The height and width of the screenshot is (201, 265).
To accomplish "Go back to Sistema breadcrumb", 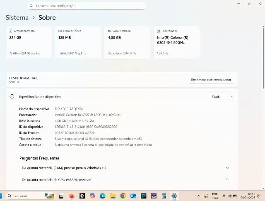I will (17, 17).
